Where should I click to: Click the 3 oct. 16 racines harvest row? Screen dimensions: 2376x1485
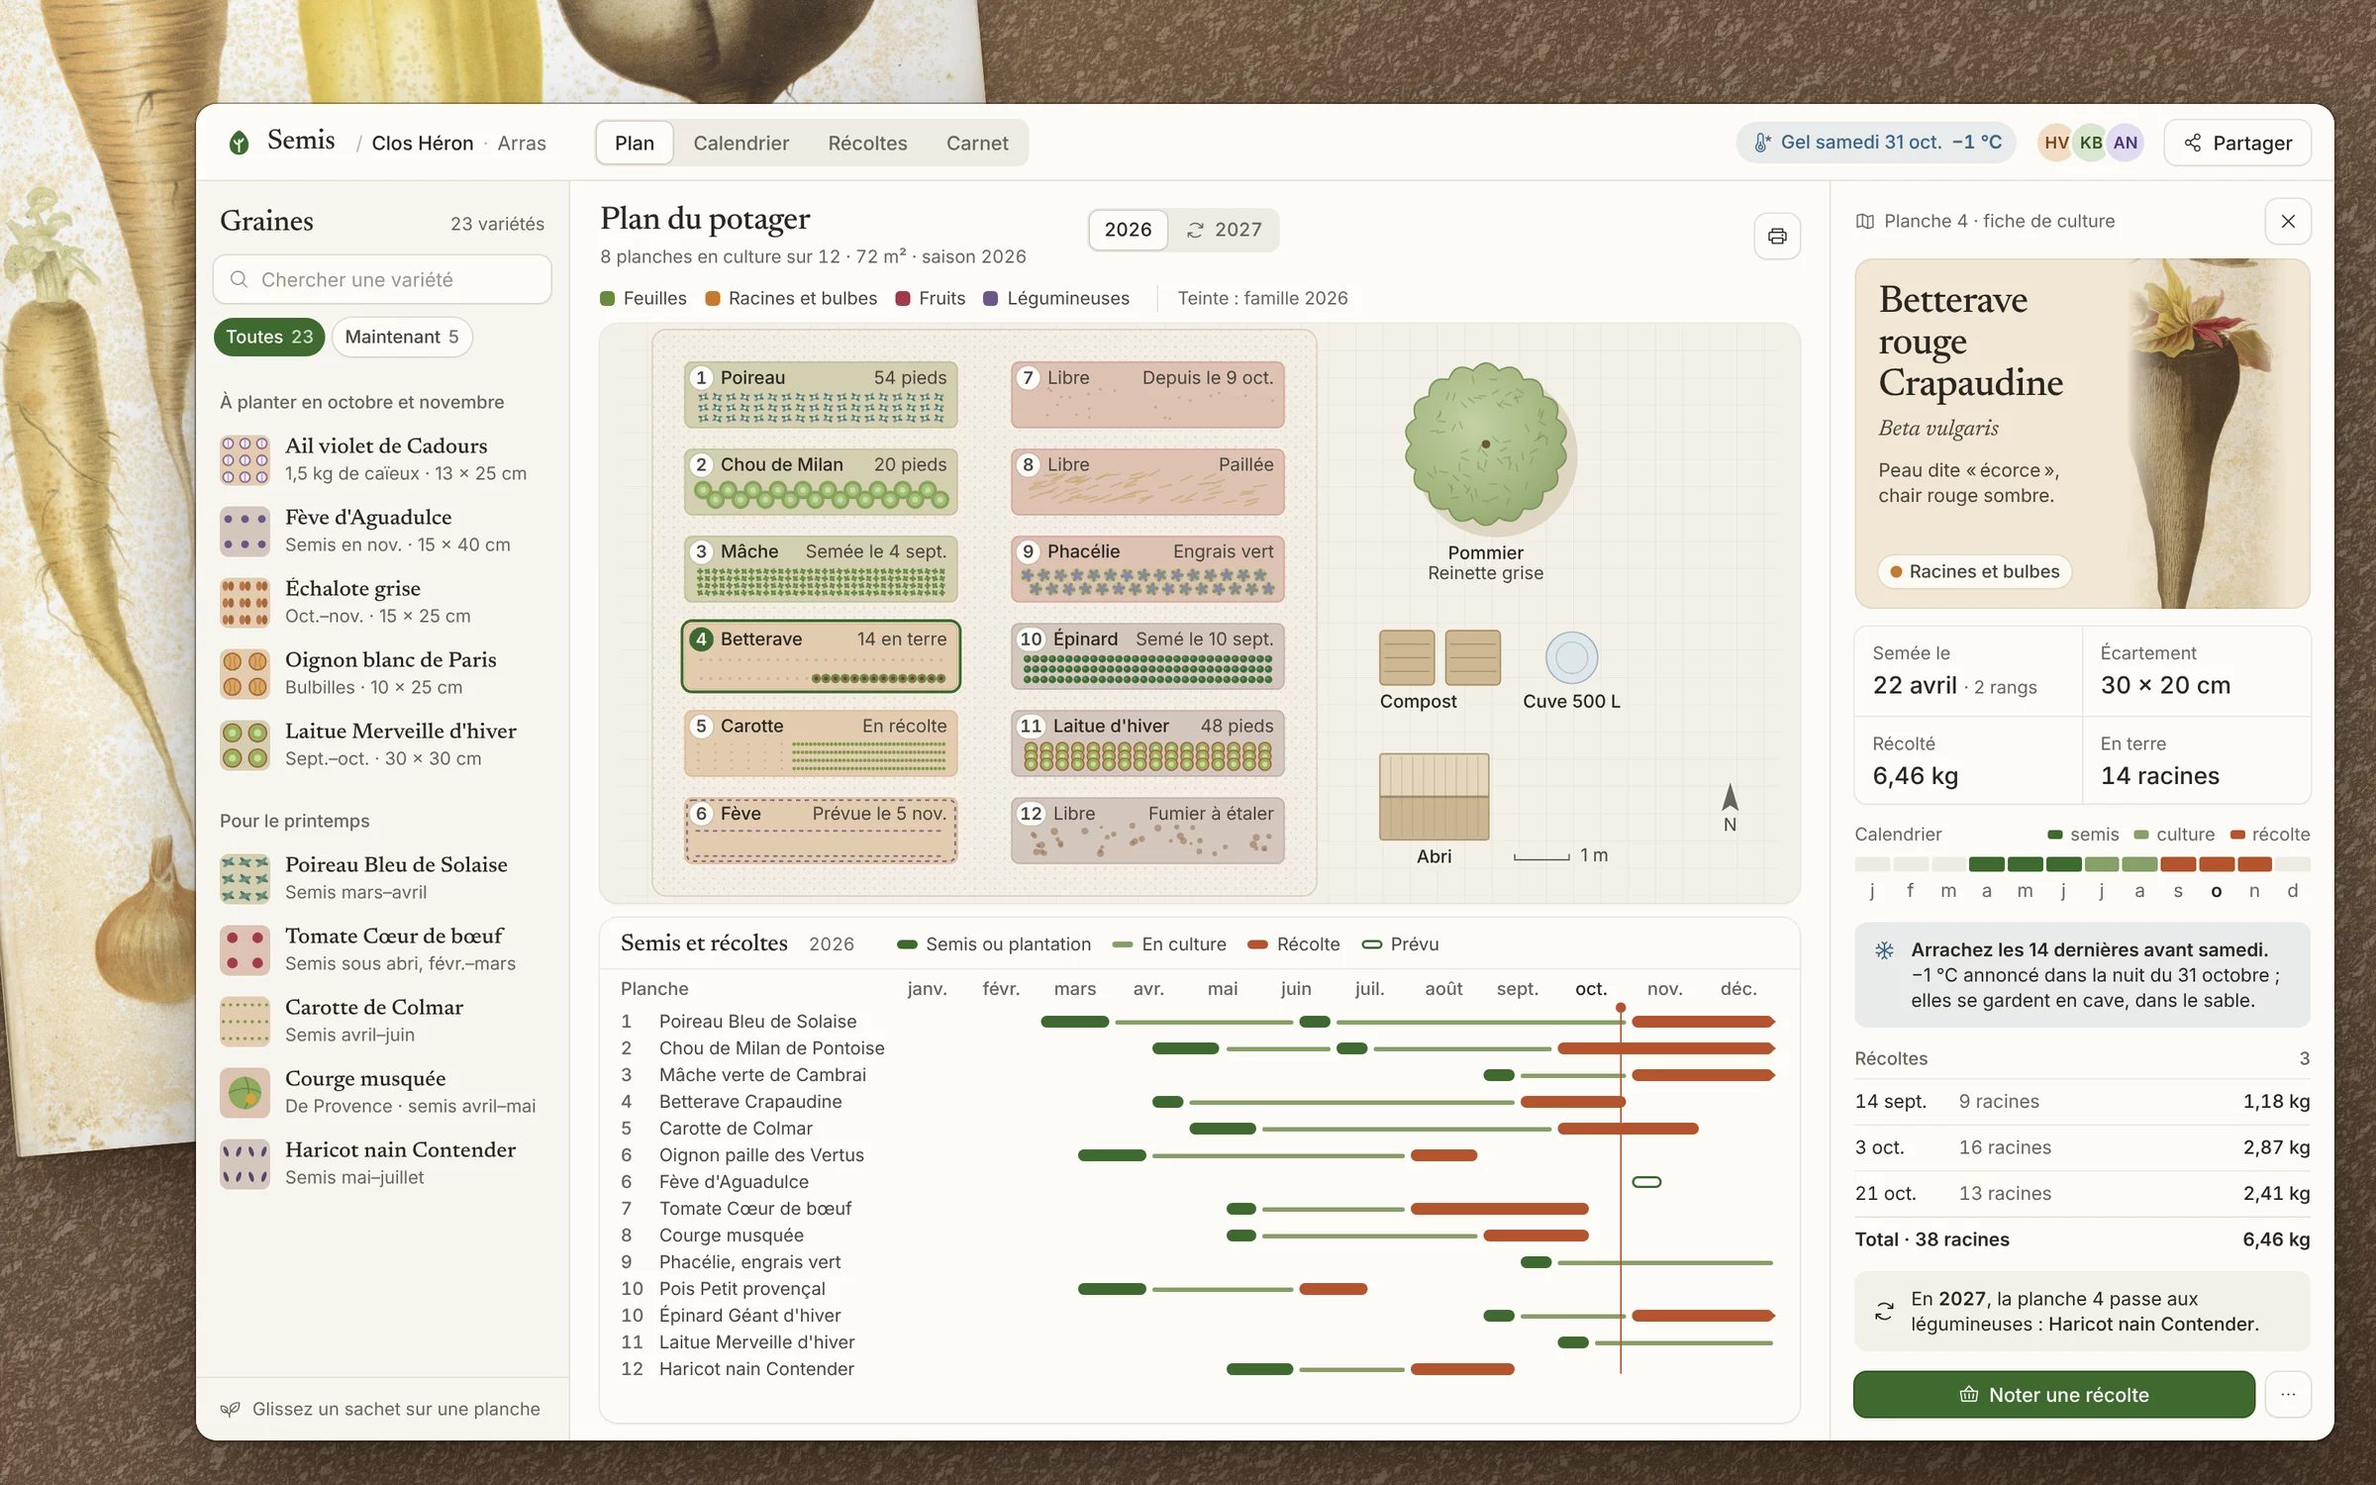(x=2082, y=1147)
